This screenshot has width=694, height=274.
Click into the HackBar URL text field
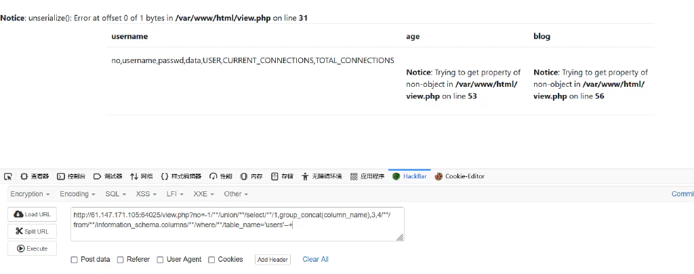237,224
